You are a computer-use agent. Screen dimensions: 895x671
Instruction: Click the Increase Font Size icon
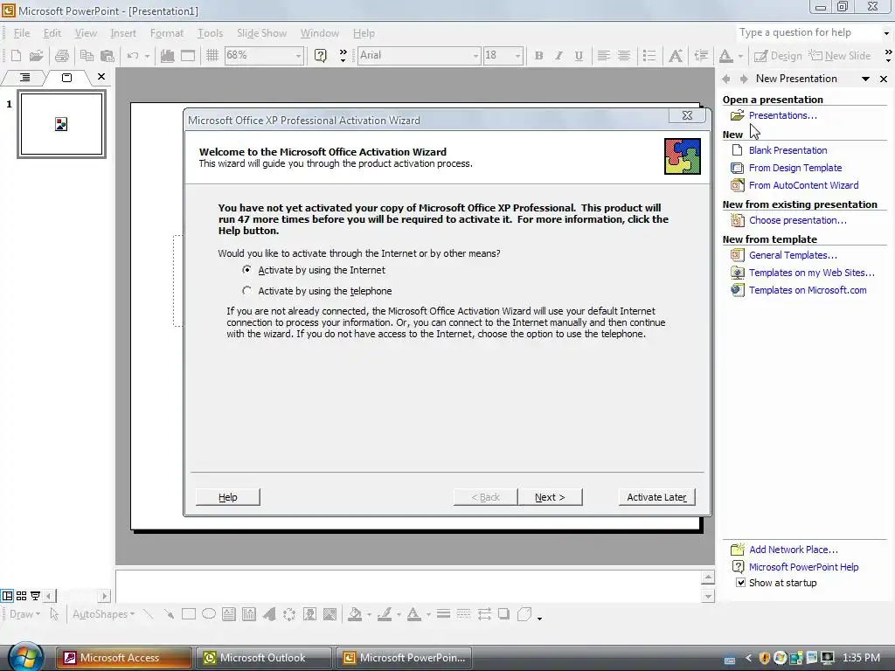click(676, 55)
